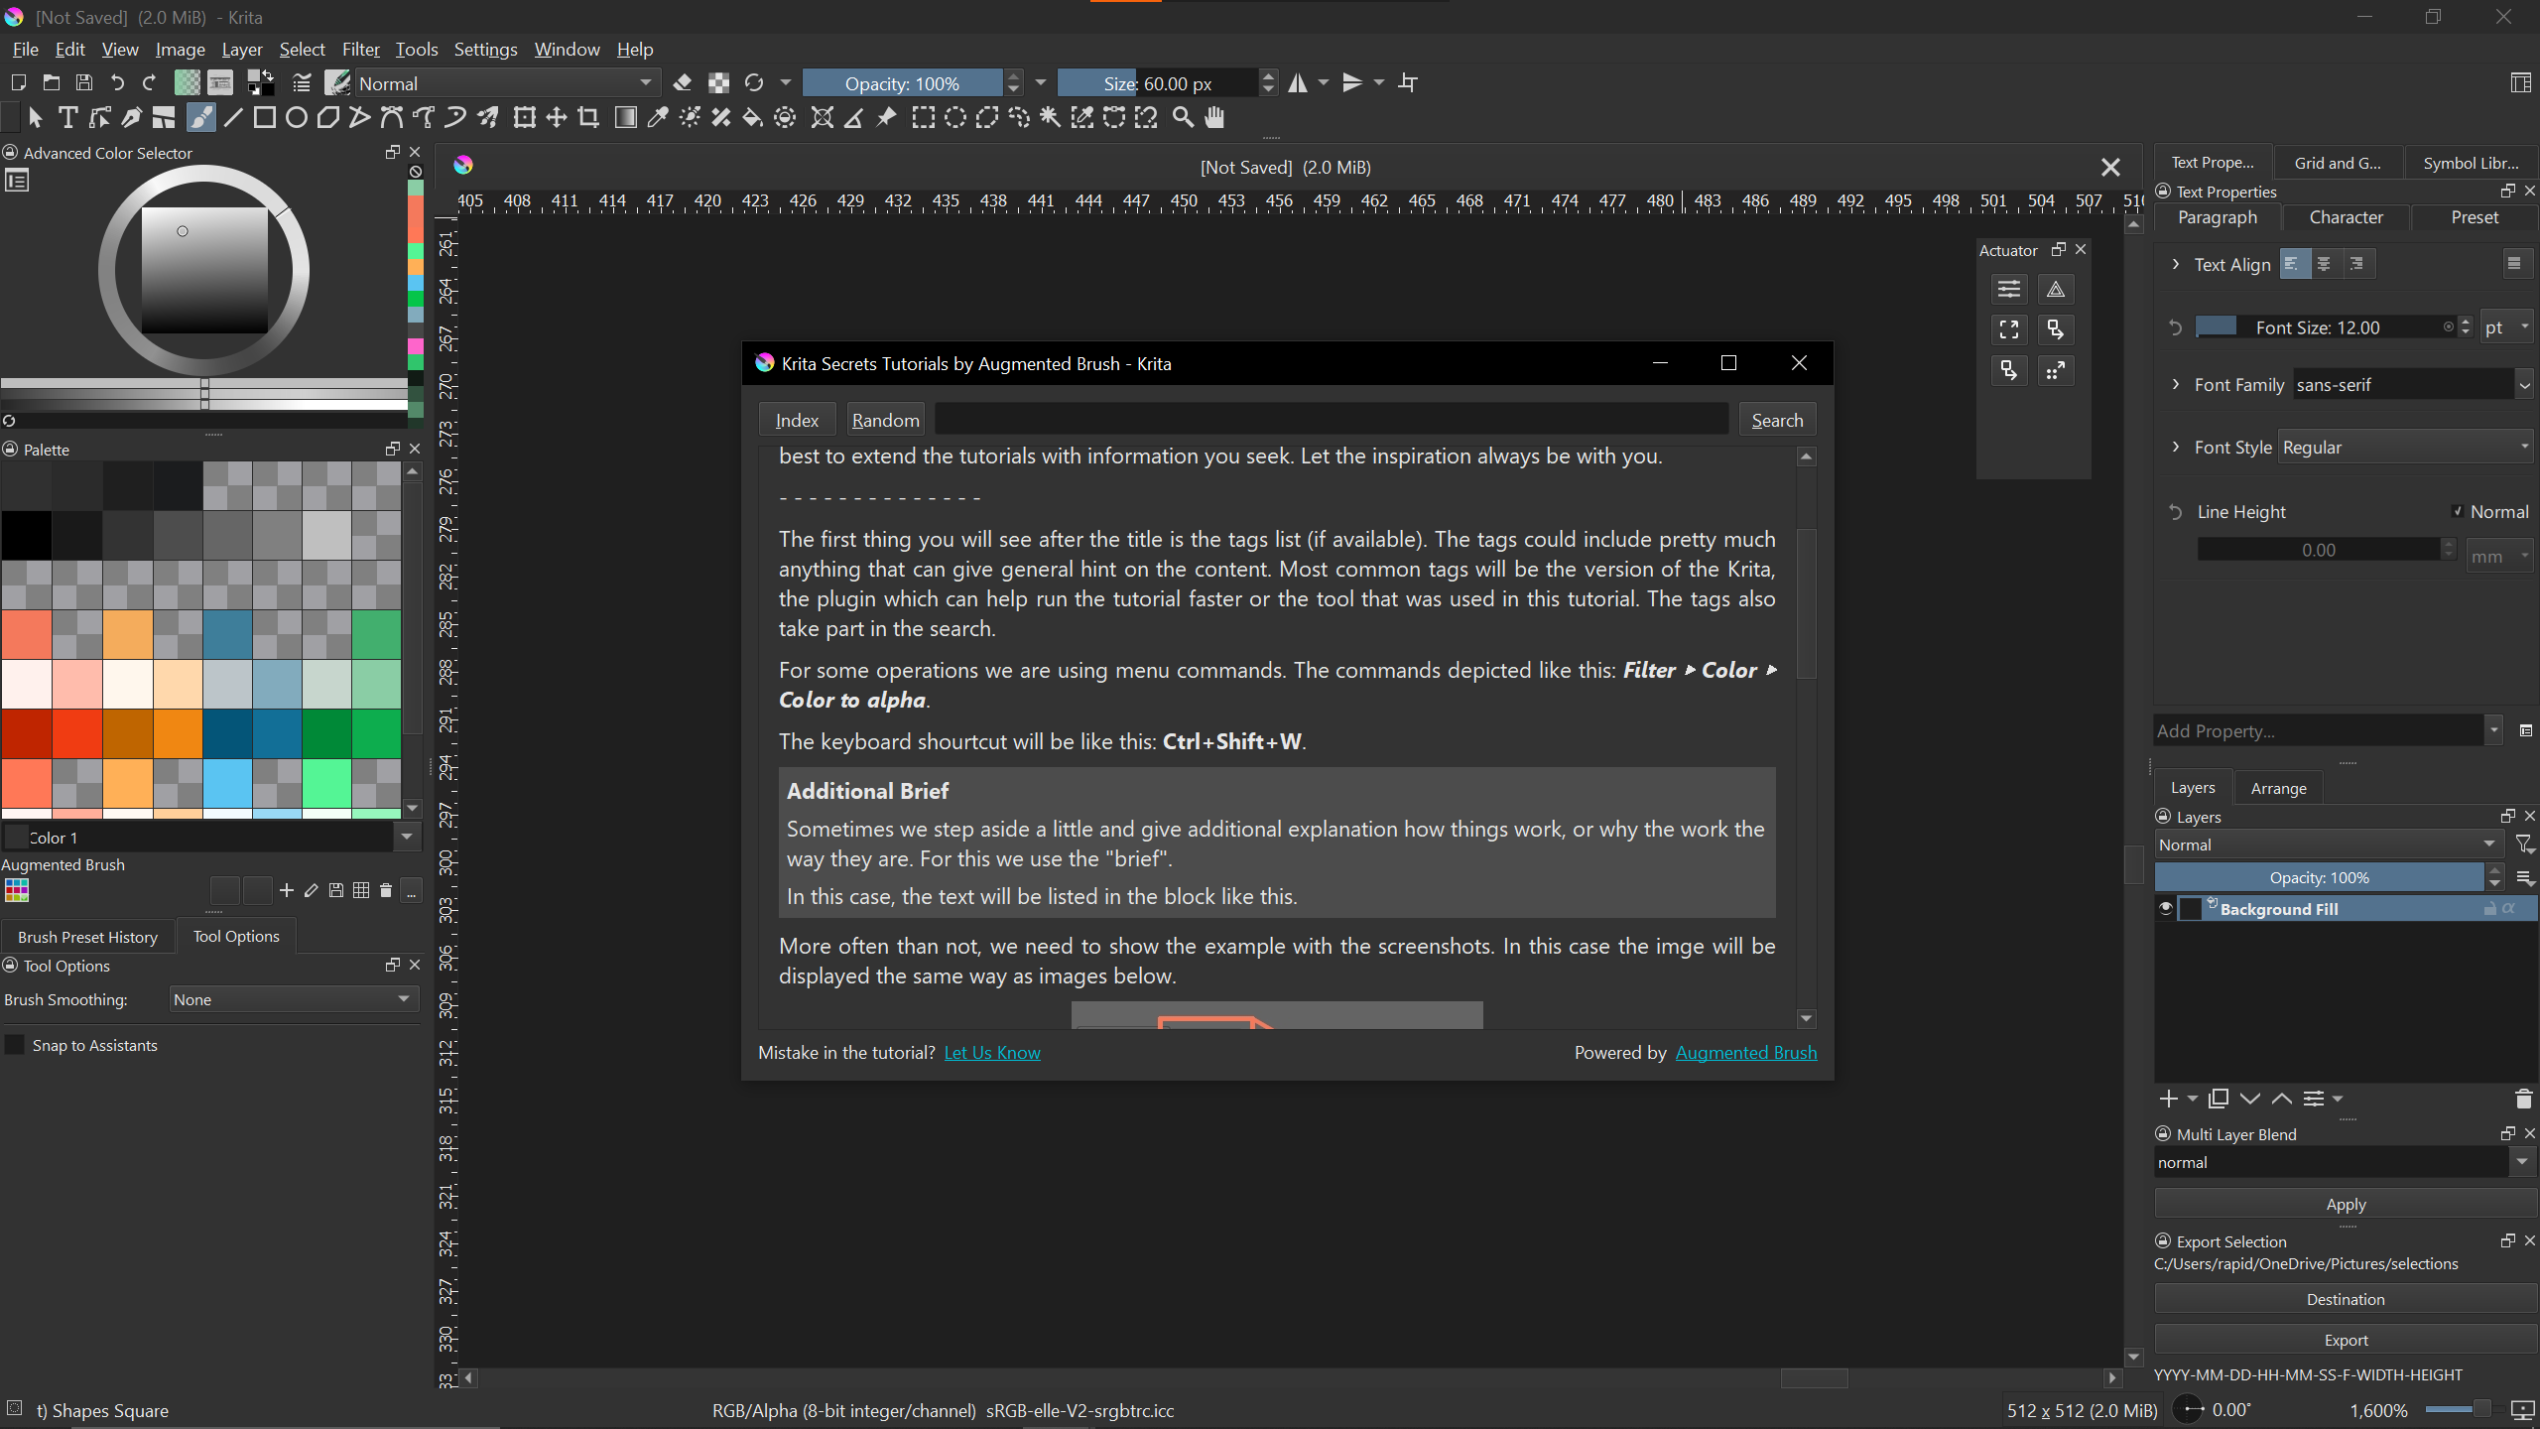Select the Transform tool
The height and width of the screenshot is (1429, 2540).
pos(525,118)
